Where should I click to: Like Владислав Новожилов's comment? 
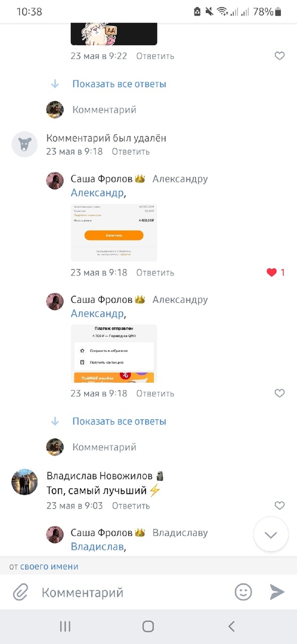coord(279,506)
